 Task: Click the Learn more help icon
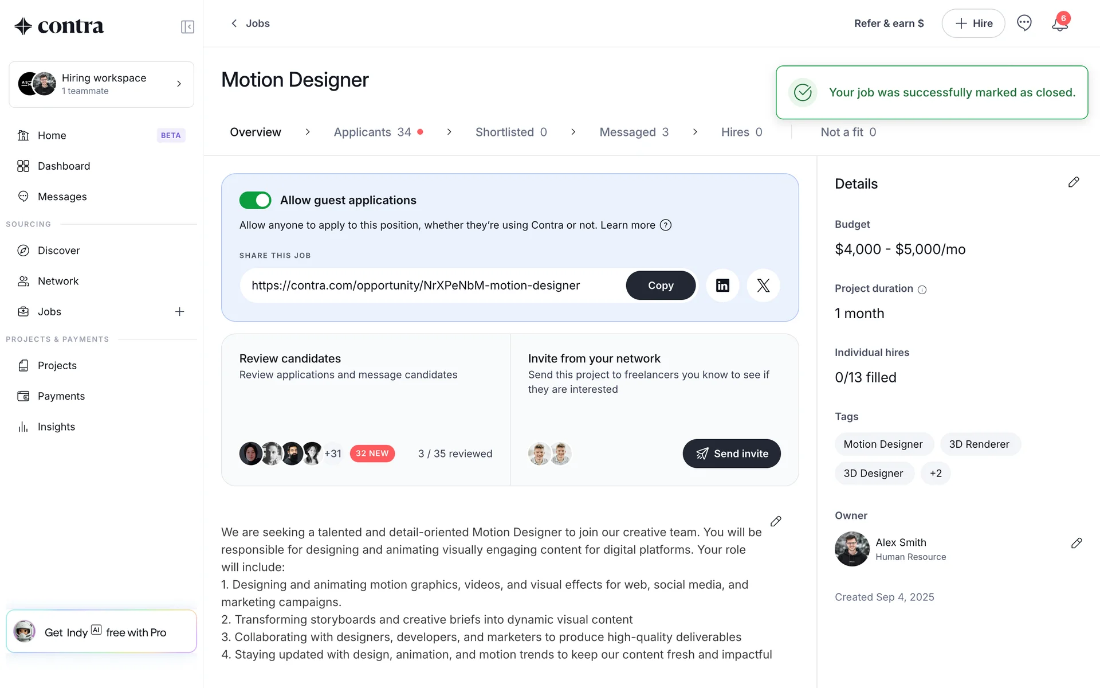coord(666,225)
